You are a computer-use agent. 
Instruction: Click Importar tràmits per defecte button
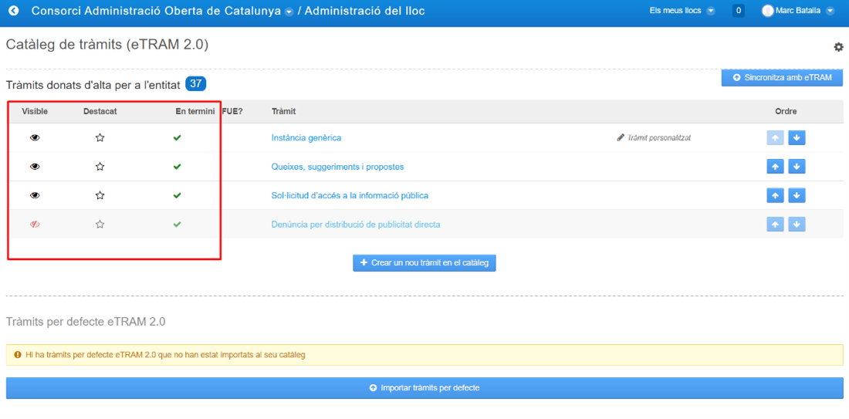point(424,388)
